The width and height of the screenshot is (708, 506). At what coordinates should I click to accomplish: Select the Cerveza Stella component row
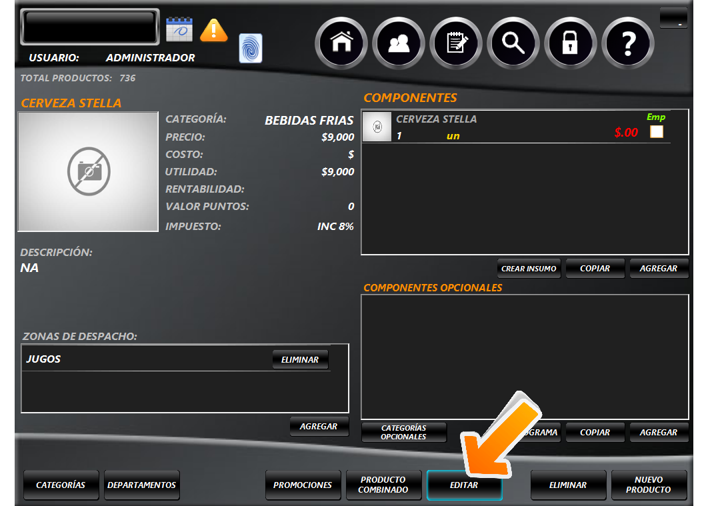click(500, 127)
